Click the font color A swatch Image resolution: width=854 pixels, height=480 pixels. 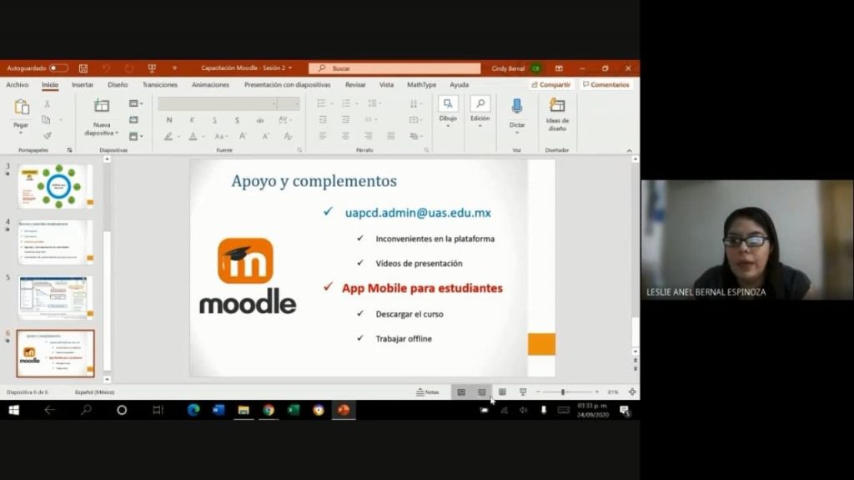click(x=193, y=136)
